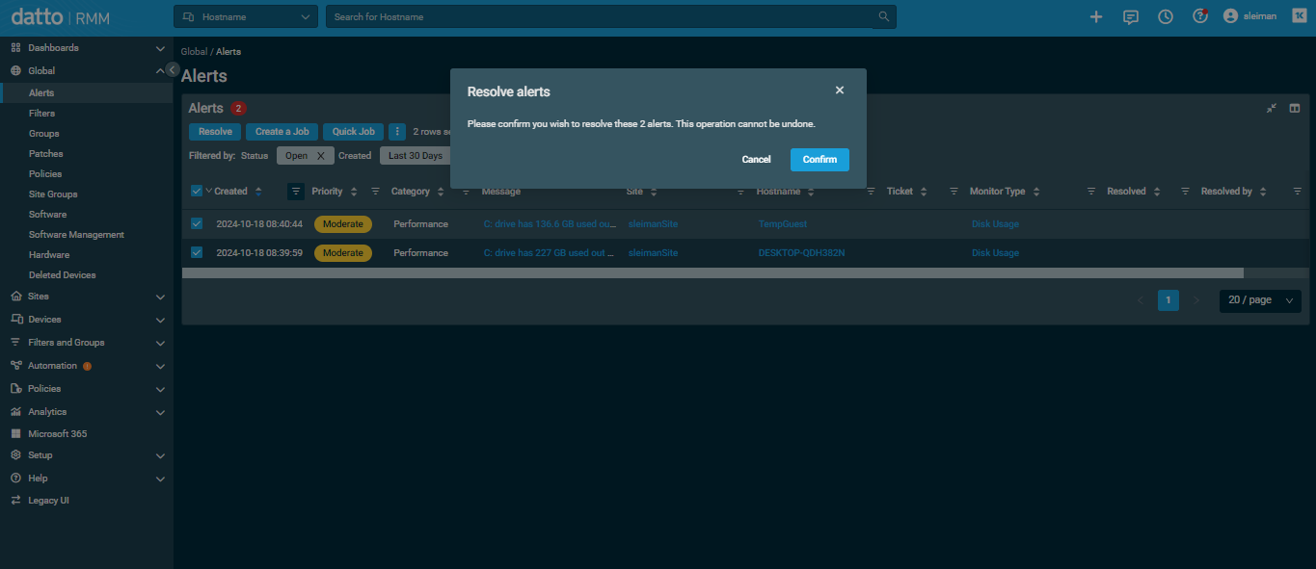Click the collapse panel icon in Alerts header
Viewport: 1316px width, 569px height.
pyautogui.click(x=1272, y=108)
